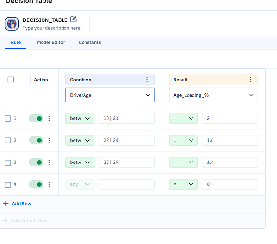Tick the select-all checkbox in header
Viewport: 277px width, 244px height.
click(11, 80)
